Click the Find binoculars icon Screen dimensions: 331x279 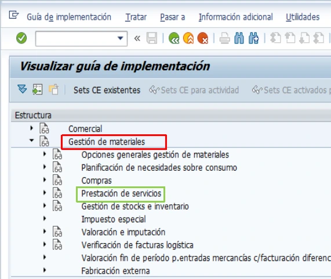(239, 38)
